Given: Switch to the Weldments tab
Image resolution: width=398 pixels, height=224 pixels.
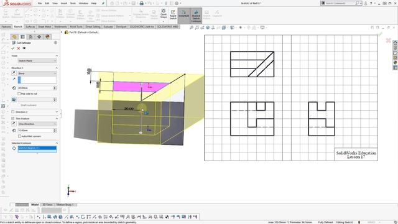Looking at the screenshot, I should tap(60, 27).
